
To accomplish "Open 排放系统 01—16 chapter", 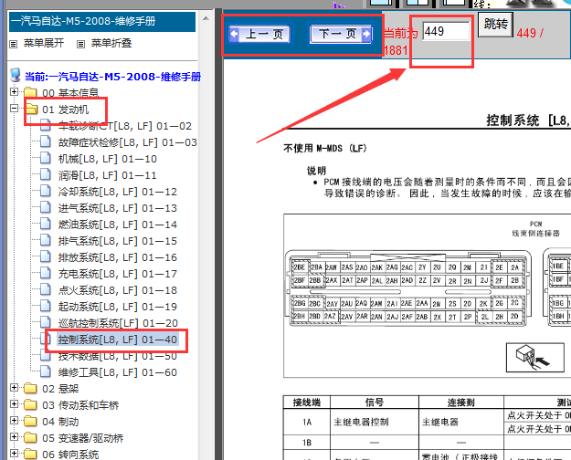I will pyautogui.click(x=118, y=257).
